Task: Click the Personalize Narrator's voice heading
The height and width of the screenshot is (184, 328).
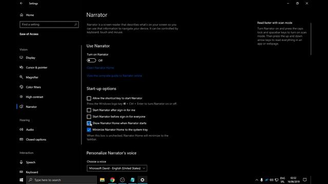Action: pyautogui.click(x=112, y=153)
